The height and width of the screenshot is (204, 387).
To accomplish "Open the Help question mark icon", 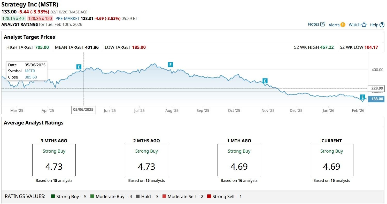I will pyautogui.click(x=382, y=25).
